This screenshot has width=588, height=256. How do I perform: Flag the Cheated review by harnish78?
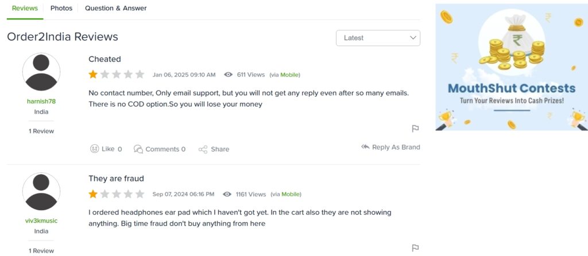[415, 129]
